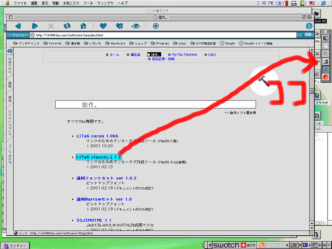The height and width of the screenshot is (249, 332).
Task: Open the ページホルダ tab in the Explorer bar
Action: (10, 154)
